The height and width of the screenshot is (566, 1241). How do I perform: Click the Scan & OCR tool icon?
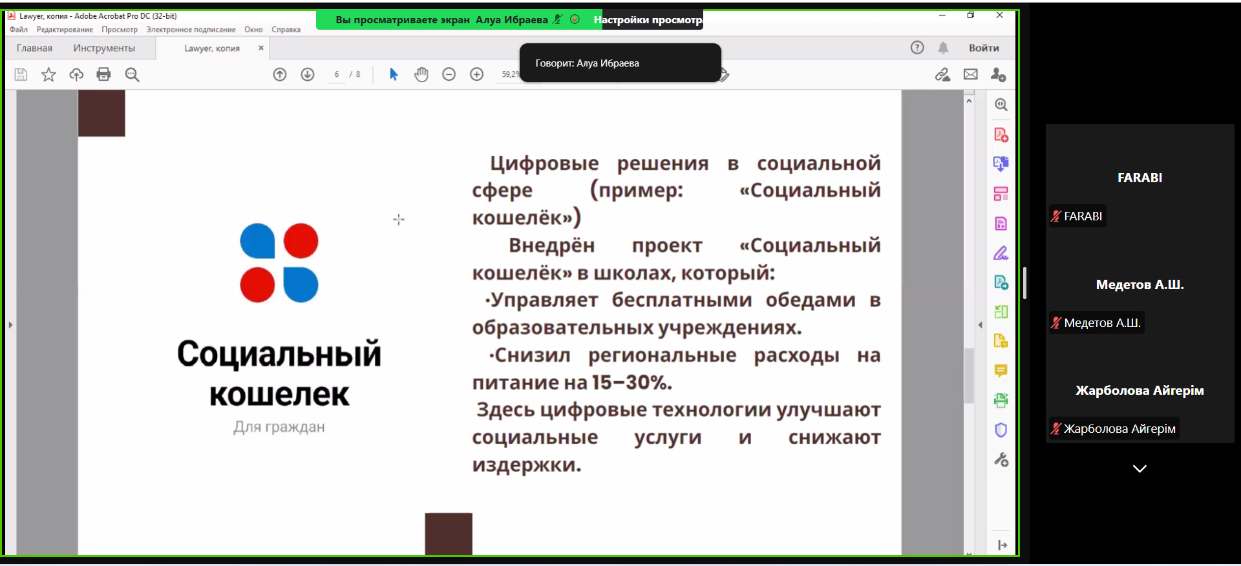tap(1001, 401)
